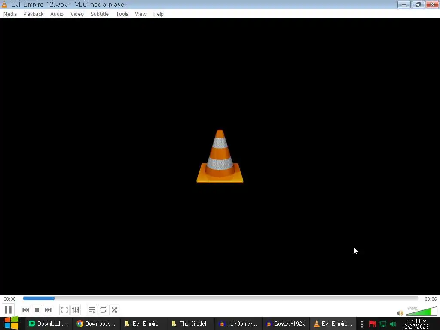This screenshot has height=330, width=440.
Task: Switch to Chrome Downloads taskbar window
Action: [96, 324]
